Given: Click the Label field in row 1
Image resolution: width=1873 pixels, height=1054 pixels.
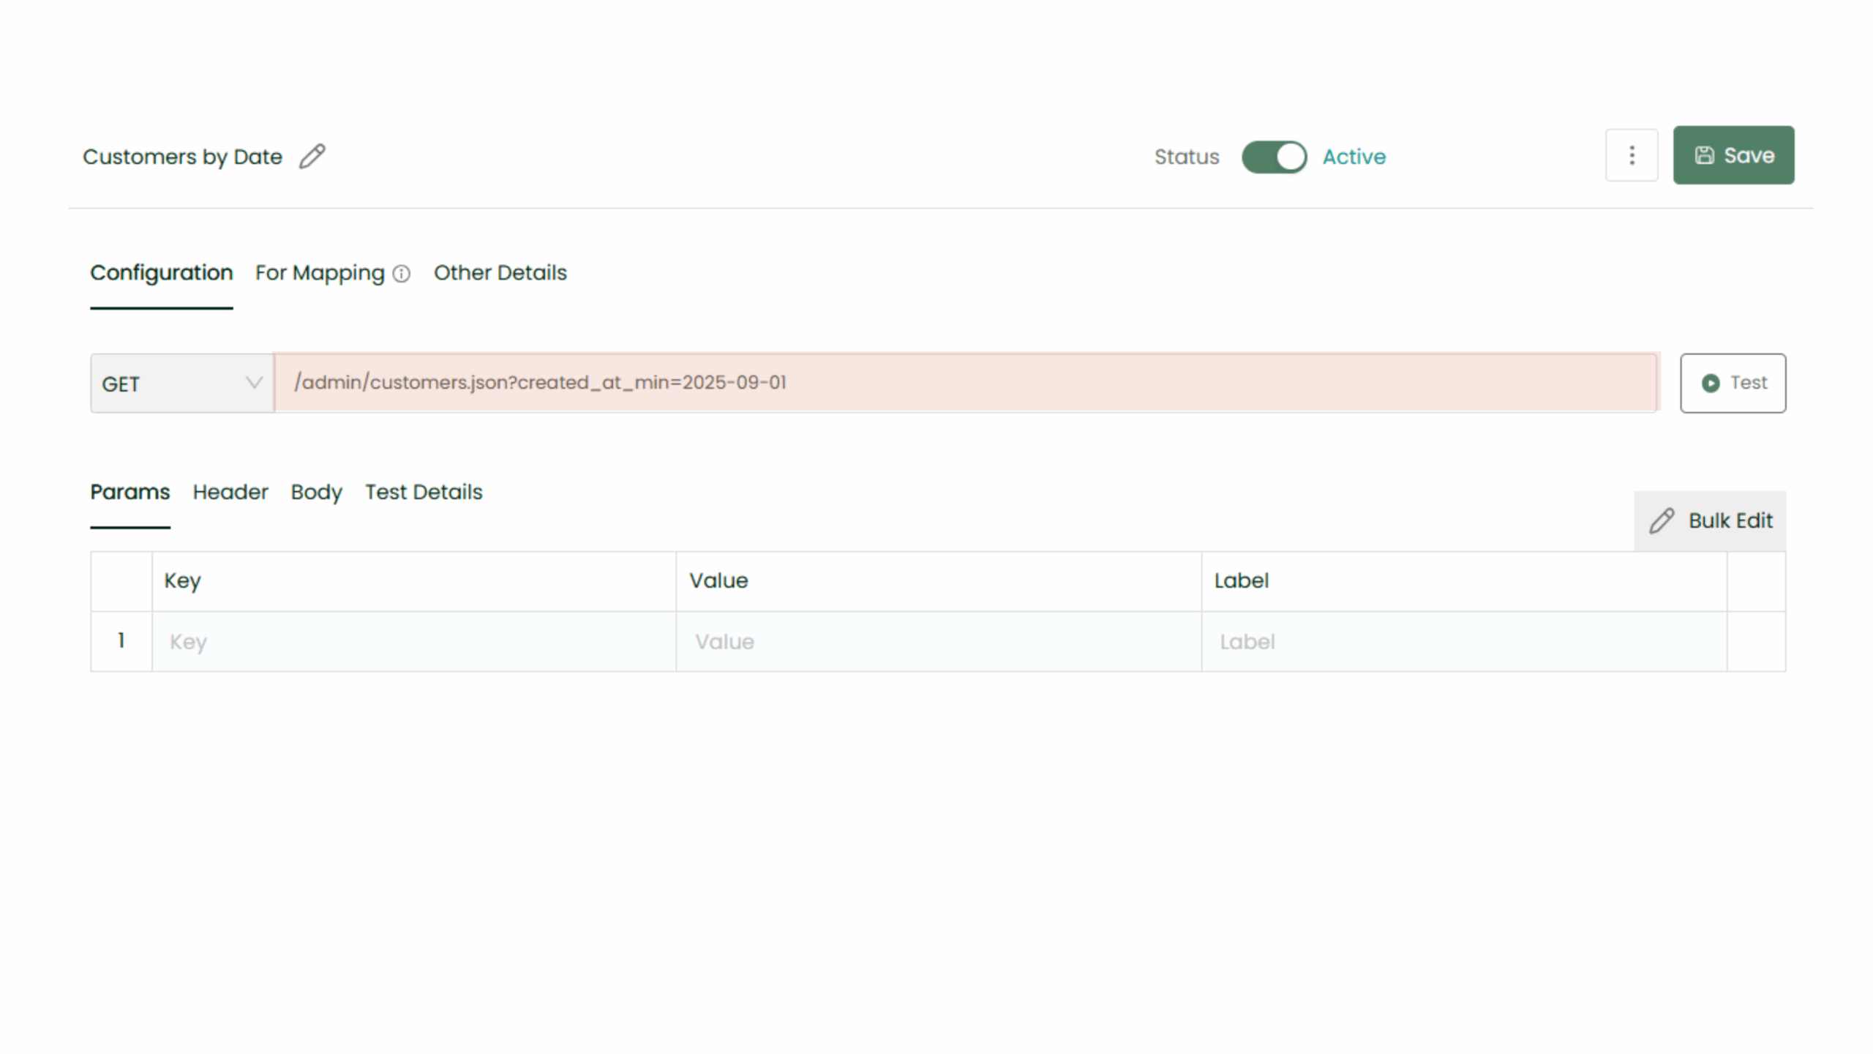Looking at the screenshot, I should tap(1463, 642).
